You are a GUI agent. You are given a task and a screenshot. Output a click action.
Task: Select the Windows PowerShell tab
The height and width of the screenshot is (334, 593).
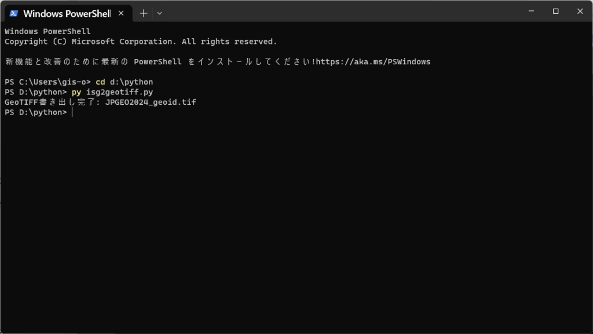pyautogui.click(x=68, y=13)
